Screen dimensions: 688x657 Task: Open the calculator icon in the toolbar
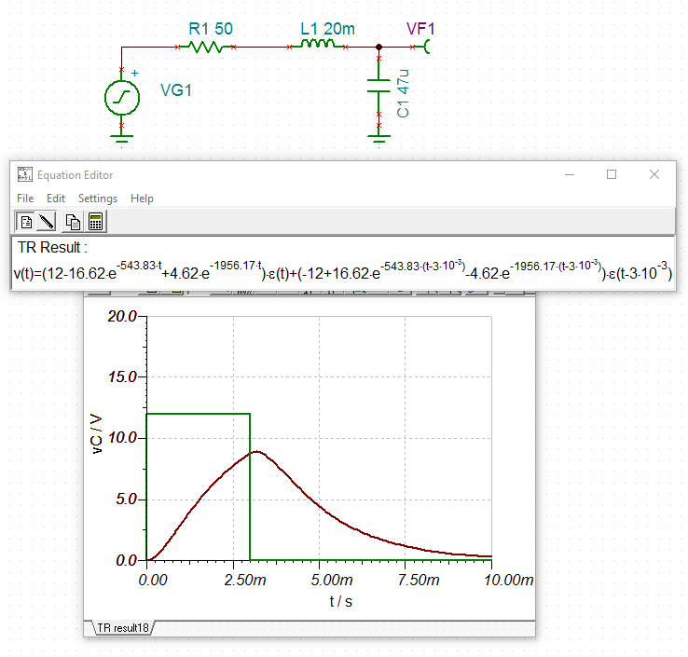point(94,222)
